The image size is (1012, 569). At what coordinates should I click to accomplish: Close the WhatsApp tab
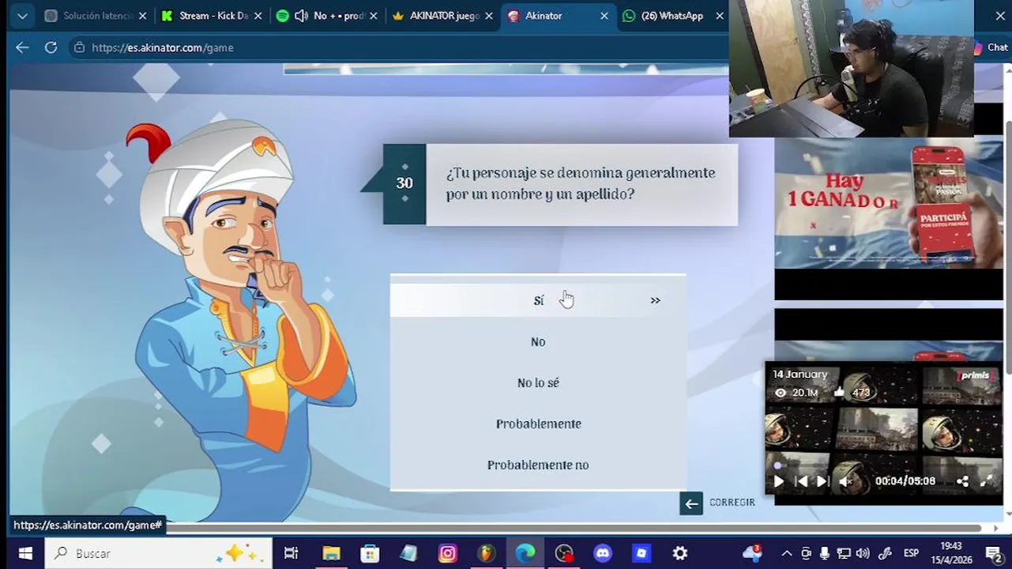pyautogui.click(x=720, y=16)
